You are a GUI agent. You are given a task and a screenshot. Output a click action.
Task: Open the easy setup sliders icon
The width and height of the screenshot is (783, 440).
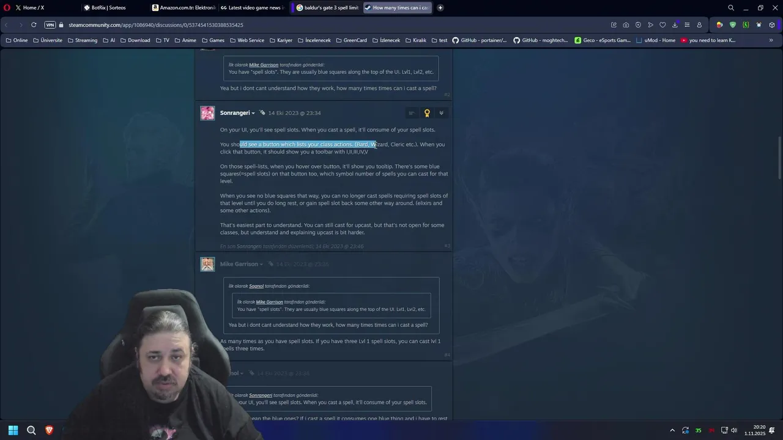click(x=687, y=25)
